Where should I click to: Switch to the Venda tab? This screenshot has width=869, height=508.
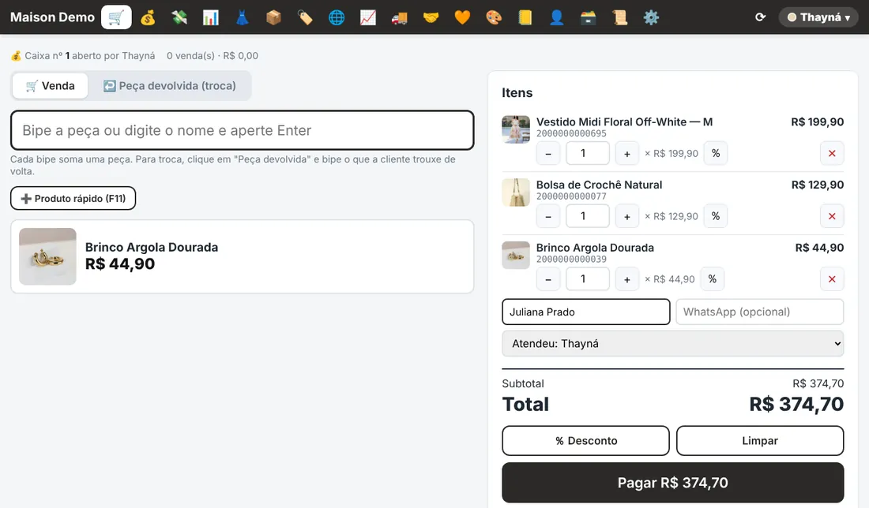50,86
